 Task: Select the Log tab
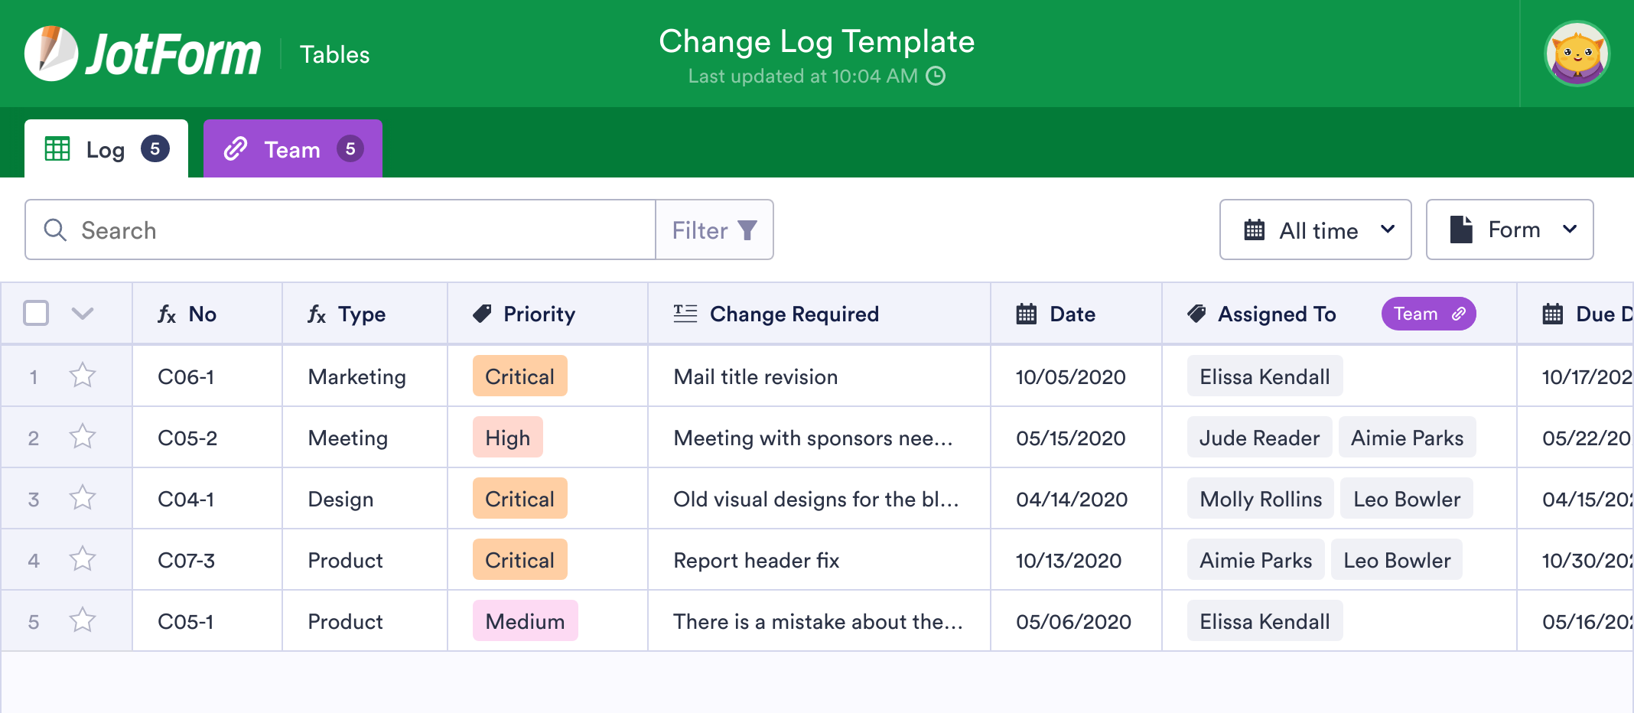[106, 149]
